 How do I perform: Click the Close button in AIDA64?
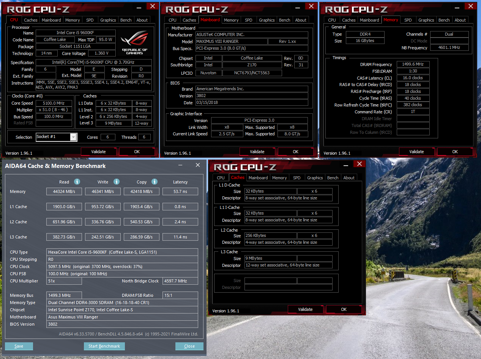[189, 346]
